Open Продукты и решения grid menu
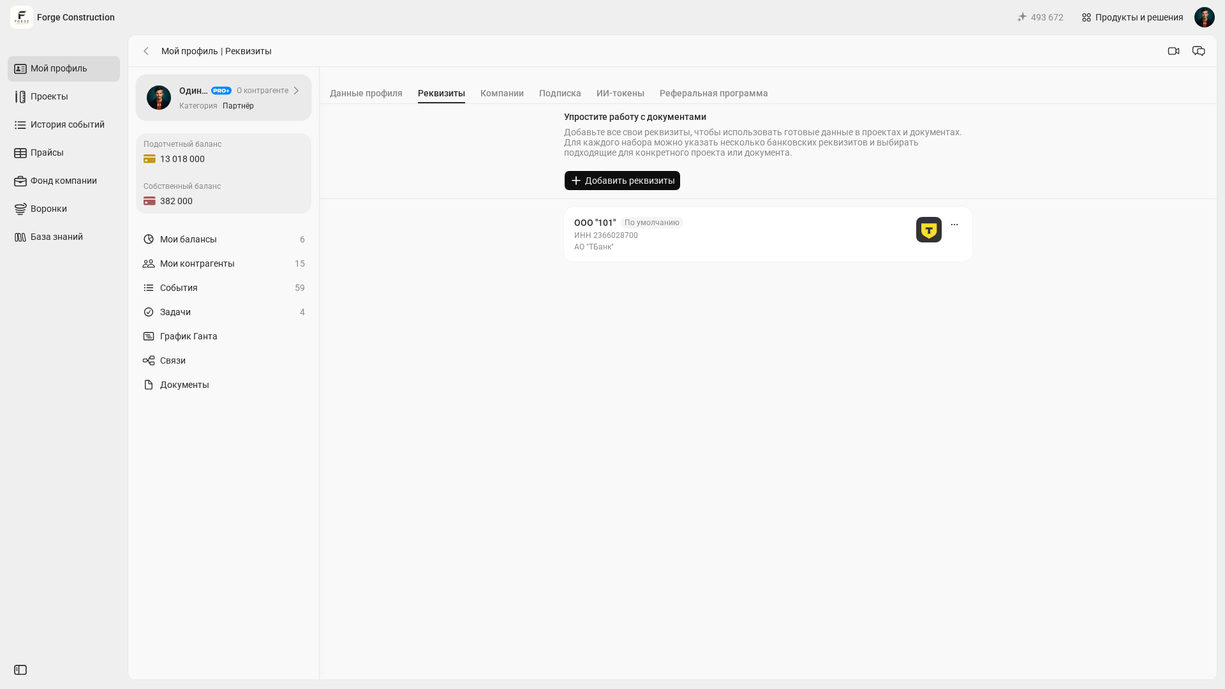This screenshot has width=1225, height=689. pyautogui.click(x=1132, y=17)
